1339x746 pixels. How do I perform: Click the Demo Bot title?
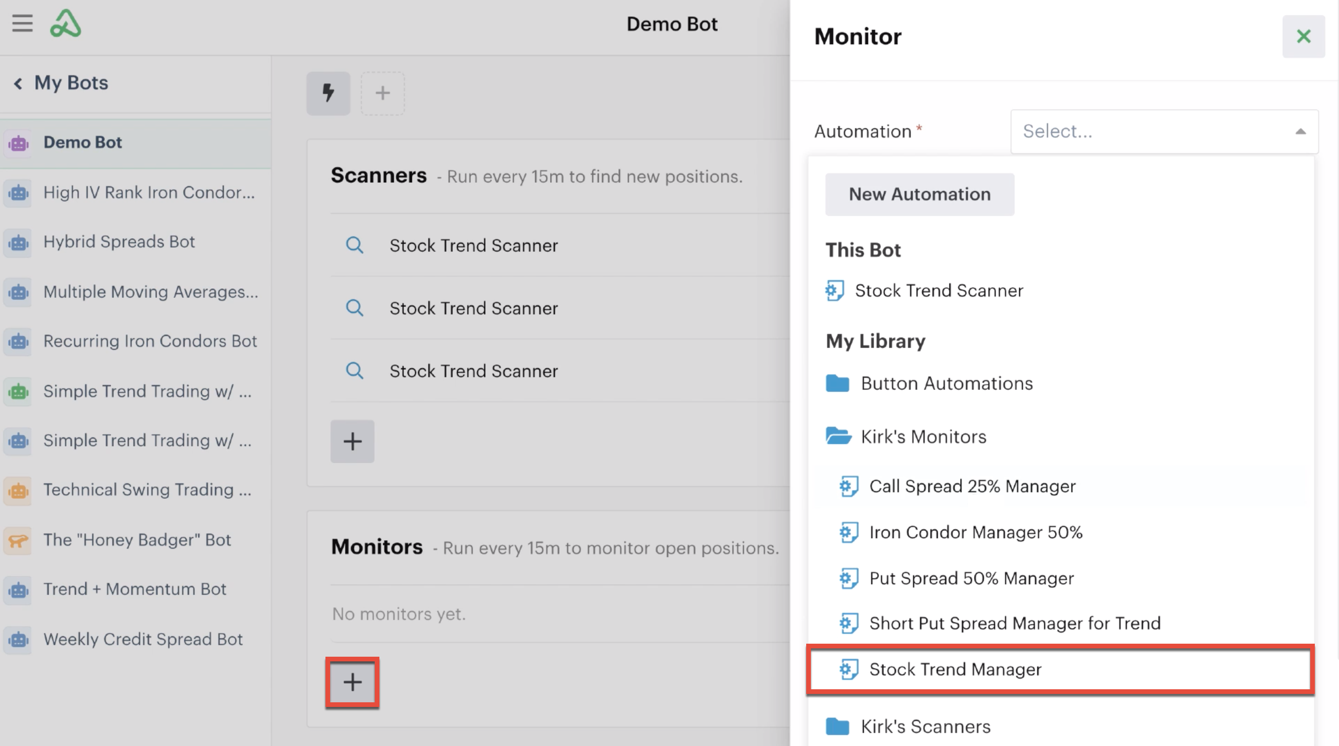click(x=671, y=25)
